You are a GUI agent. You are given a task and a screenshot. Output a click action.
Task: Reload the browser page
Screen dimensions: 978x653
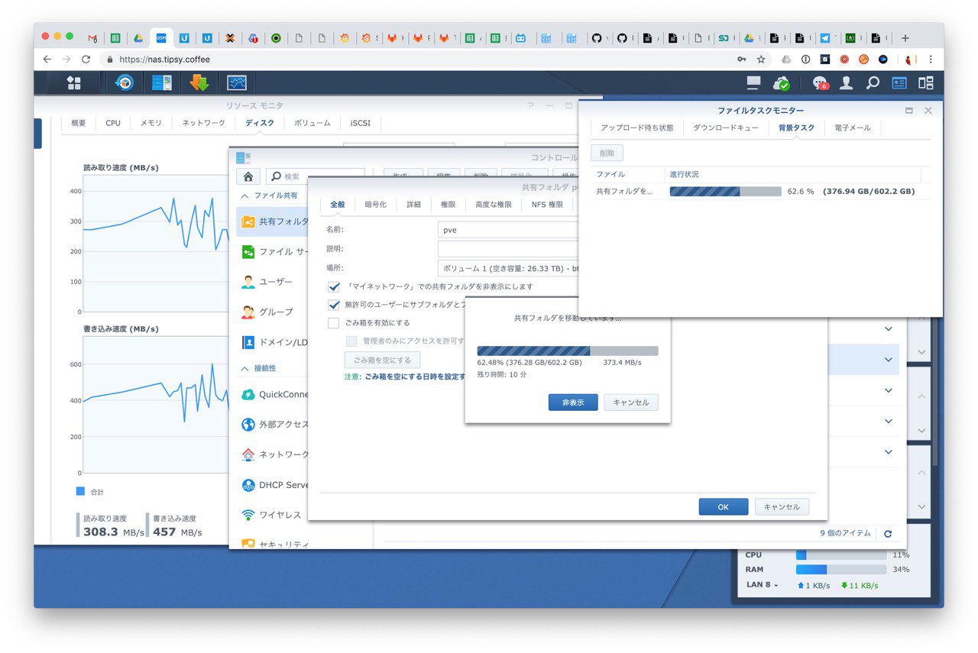86,59
